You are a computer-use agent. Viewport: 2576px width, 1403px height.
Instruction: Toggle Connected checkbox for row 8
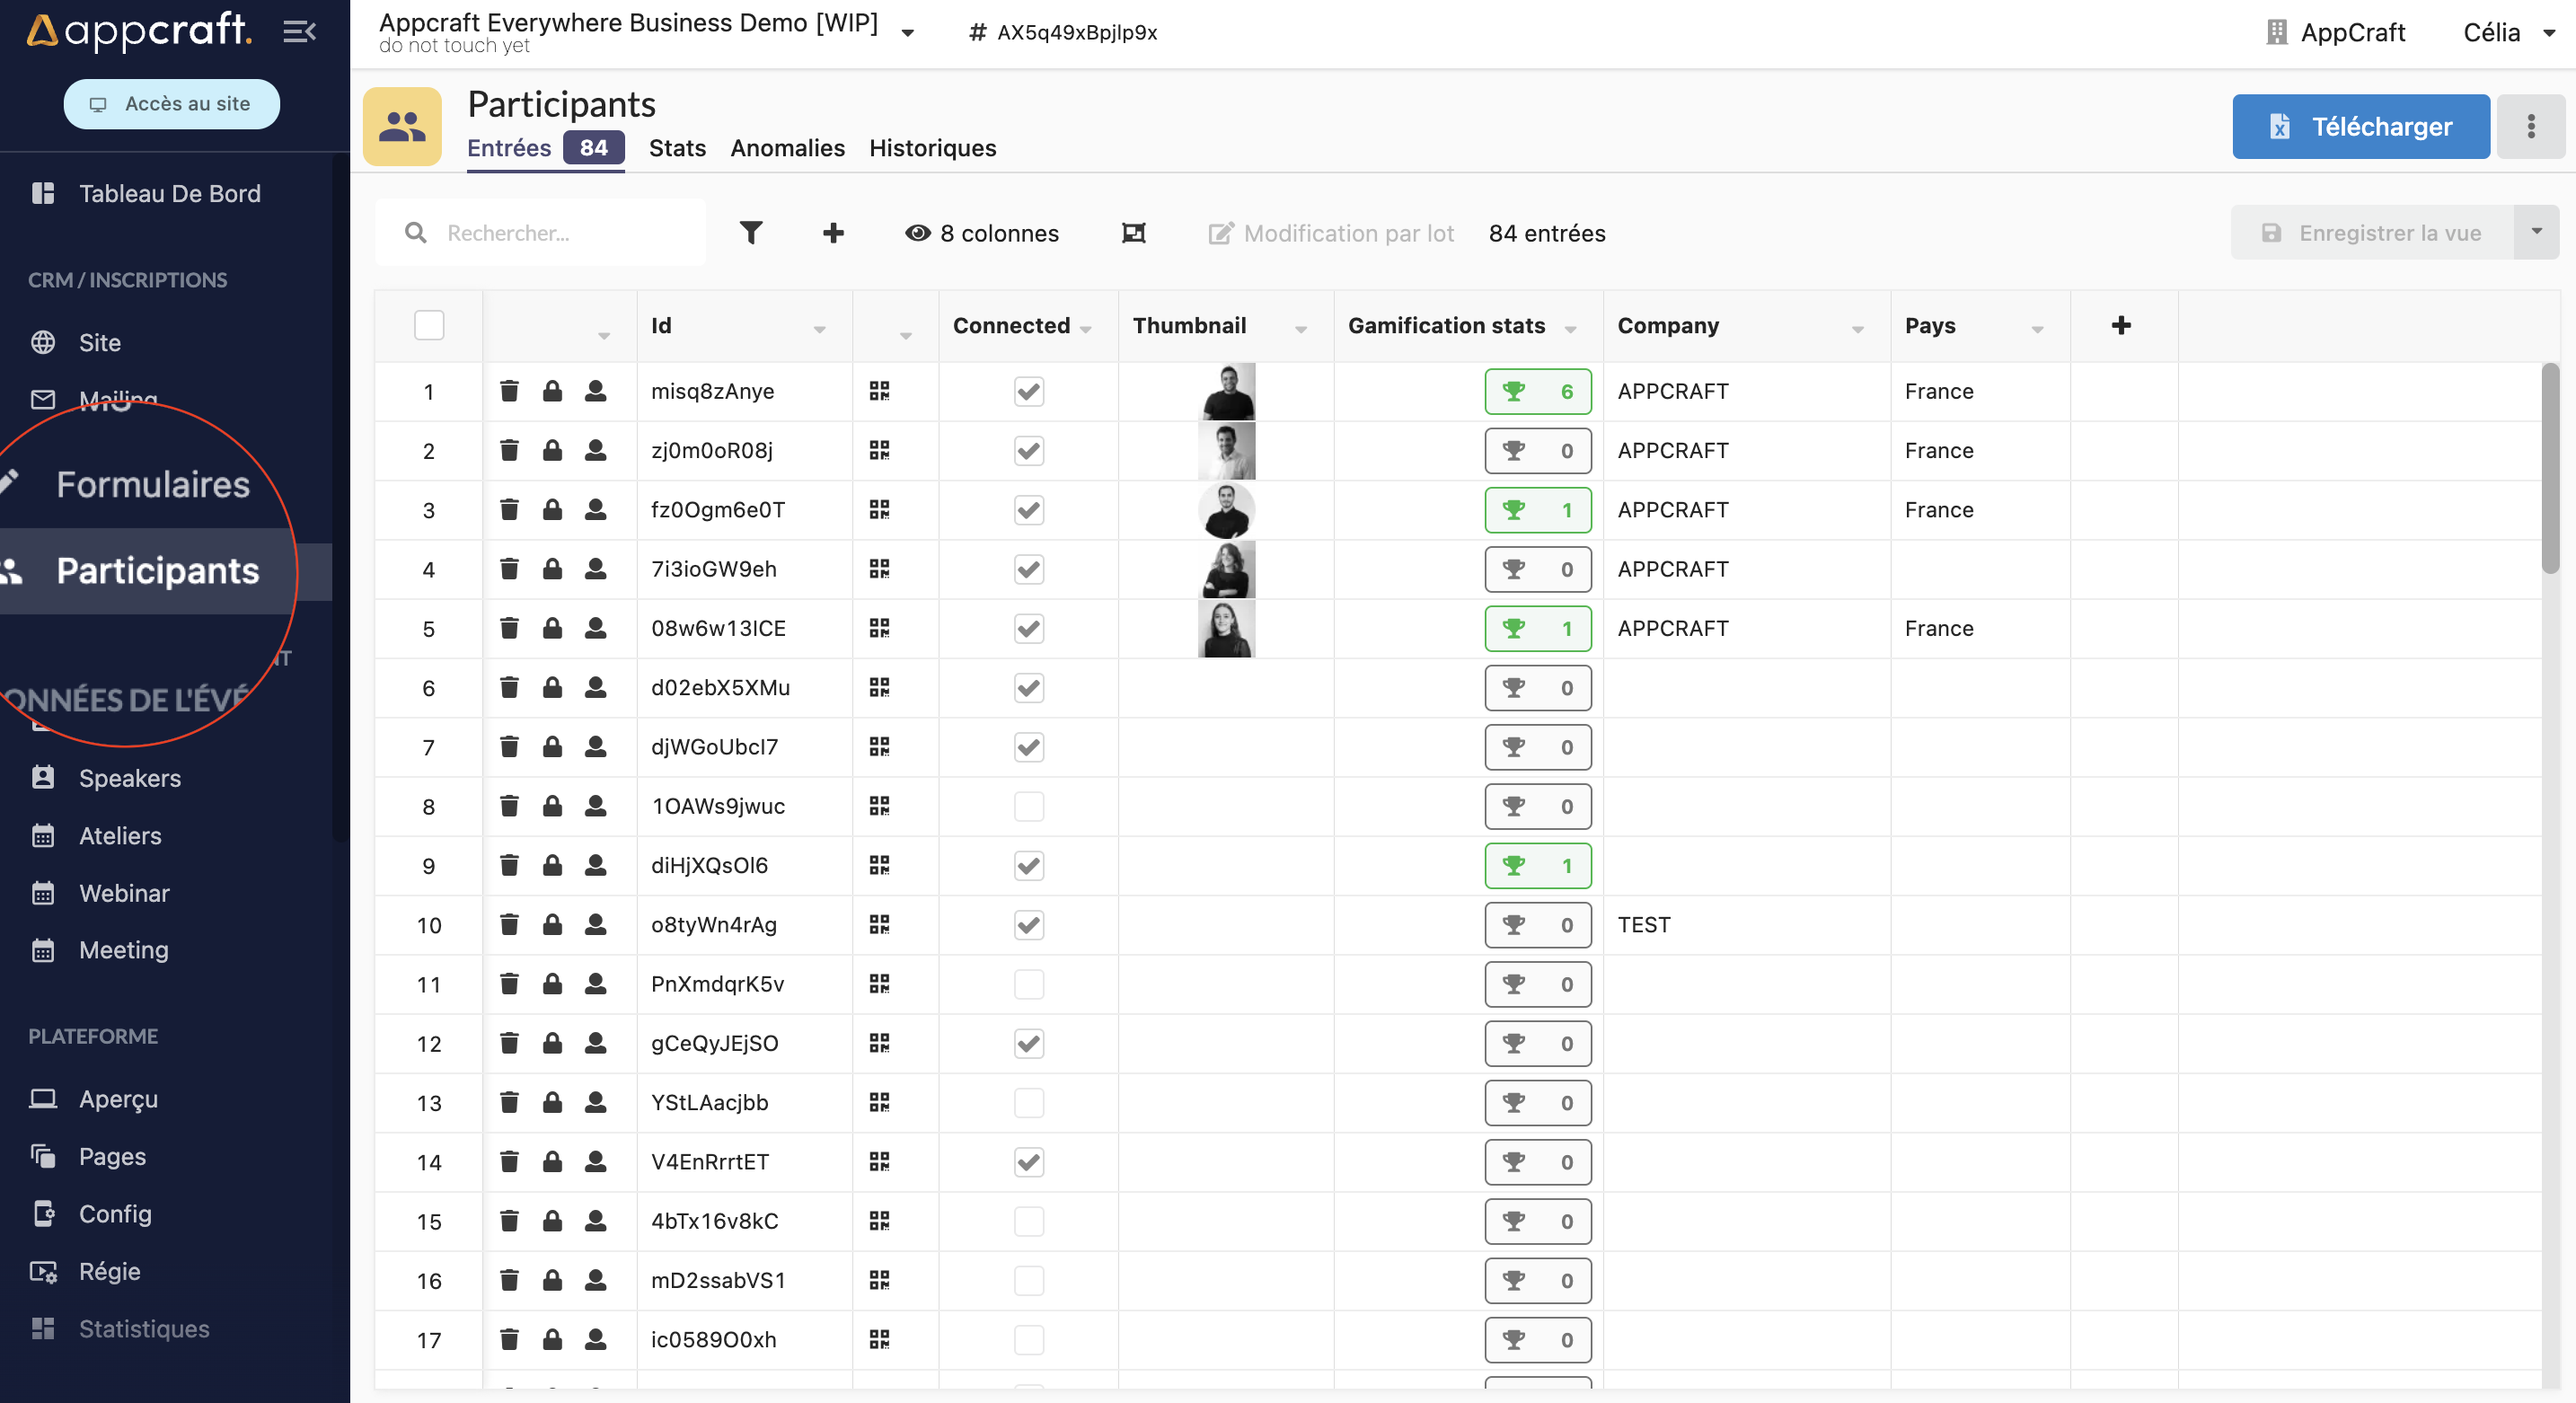point(1029,806)
